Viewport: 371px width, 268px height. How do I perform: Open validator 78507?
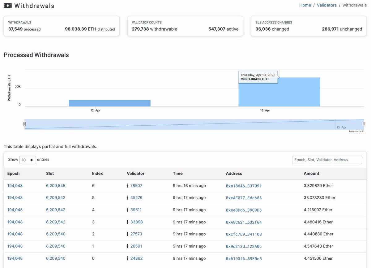[x=136, y=186]
